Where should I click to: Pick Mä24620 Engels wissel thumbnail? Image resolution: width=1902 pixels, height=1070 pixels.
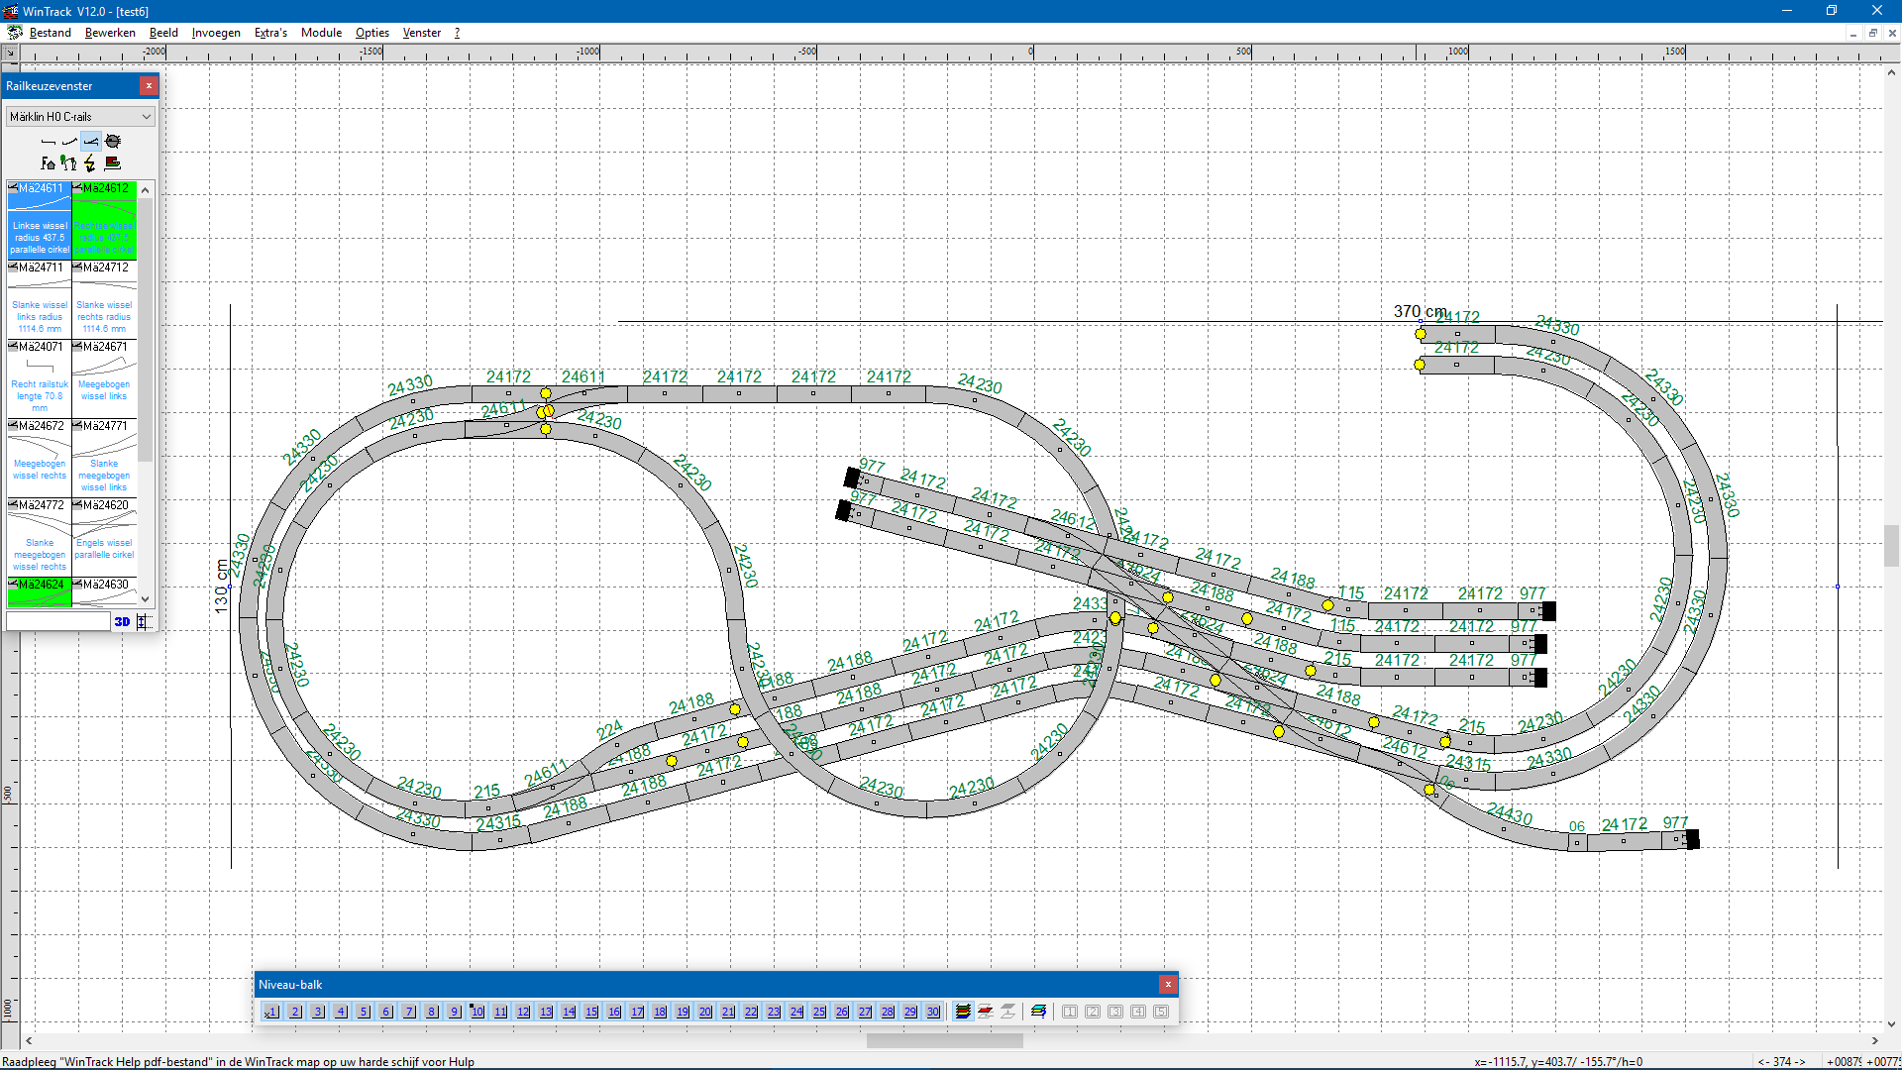[104, 537]
